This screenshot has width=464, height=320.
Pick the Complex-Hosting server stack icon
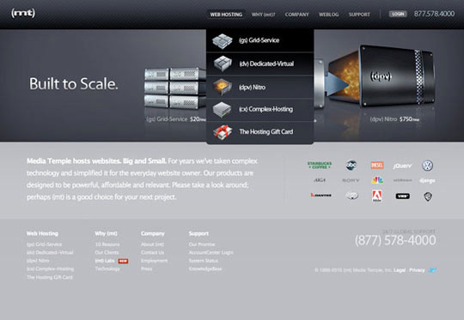click(222, 109)
